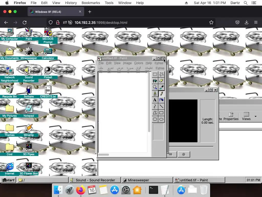Open the File menu in Paint
The image size is (262, 197).
point(101,63)
